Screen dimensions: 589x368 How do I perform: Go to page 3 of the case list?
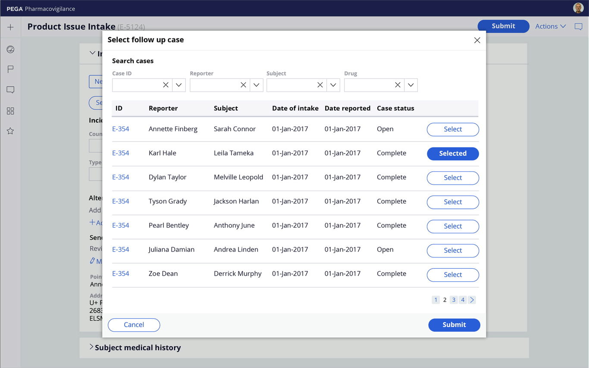[x=453, y=299]
